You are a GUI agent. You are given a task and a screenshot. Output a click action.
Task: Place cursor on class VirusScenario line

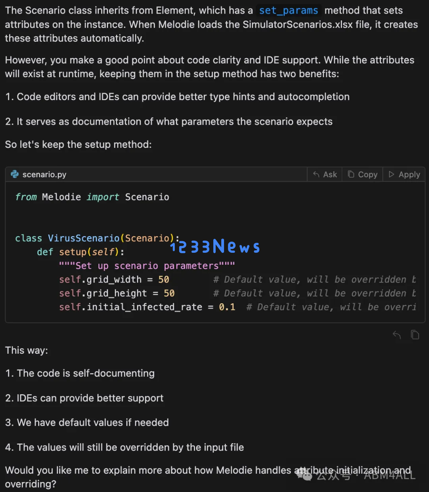coord(97,238)
